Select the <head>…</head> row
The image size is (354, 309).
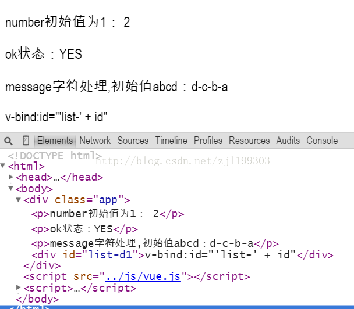tap(59, 177)
